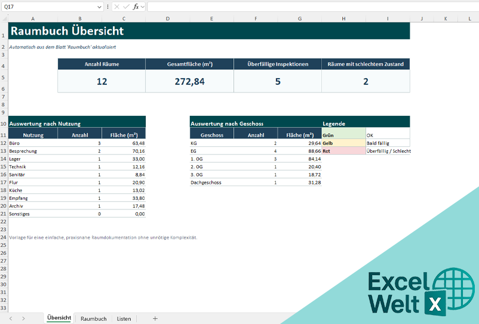The image size is (479, 324).
Task: Click the Vorlage description text in row 24
Action: (103, 237)
